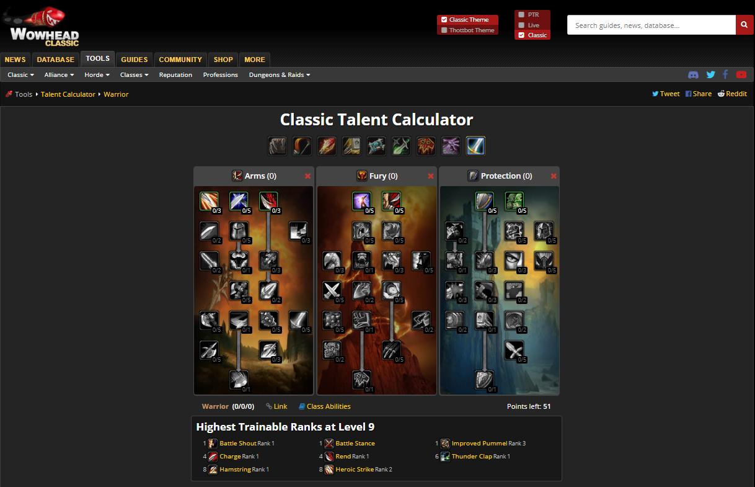Open the Community tab
This screenshot has height=487, width=755.
[x=180, y=60]
